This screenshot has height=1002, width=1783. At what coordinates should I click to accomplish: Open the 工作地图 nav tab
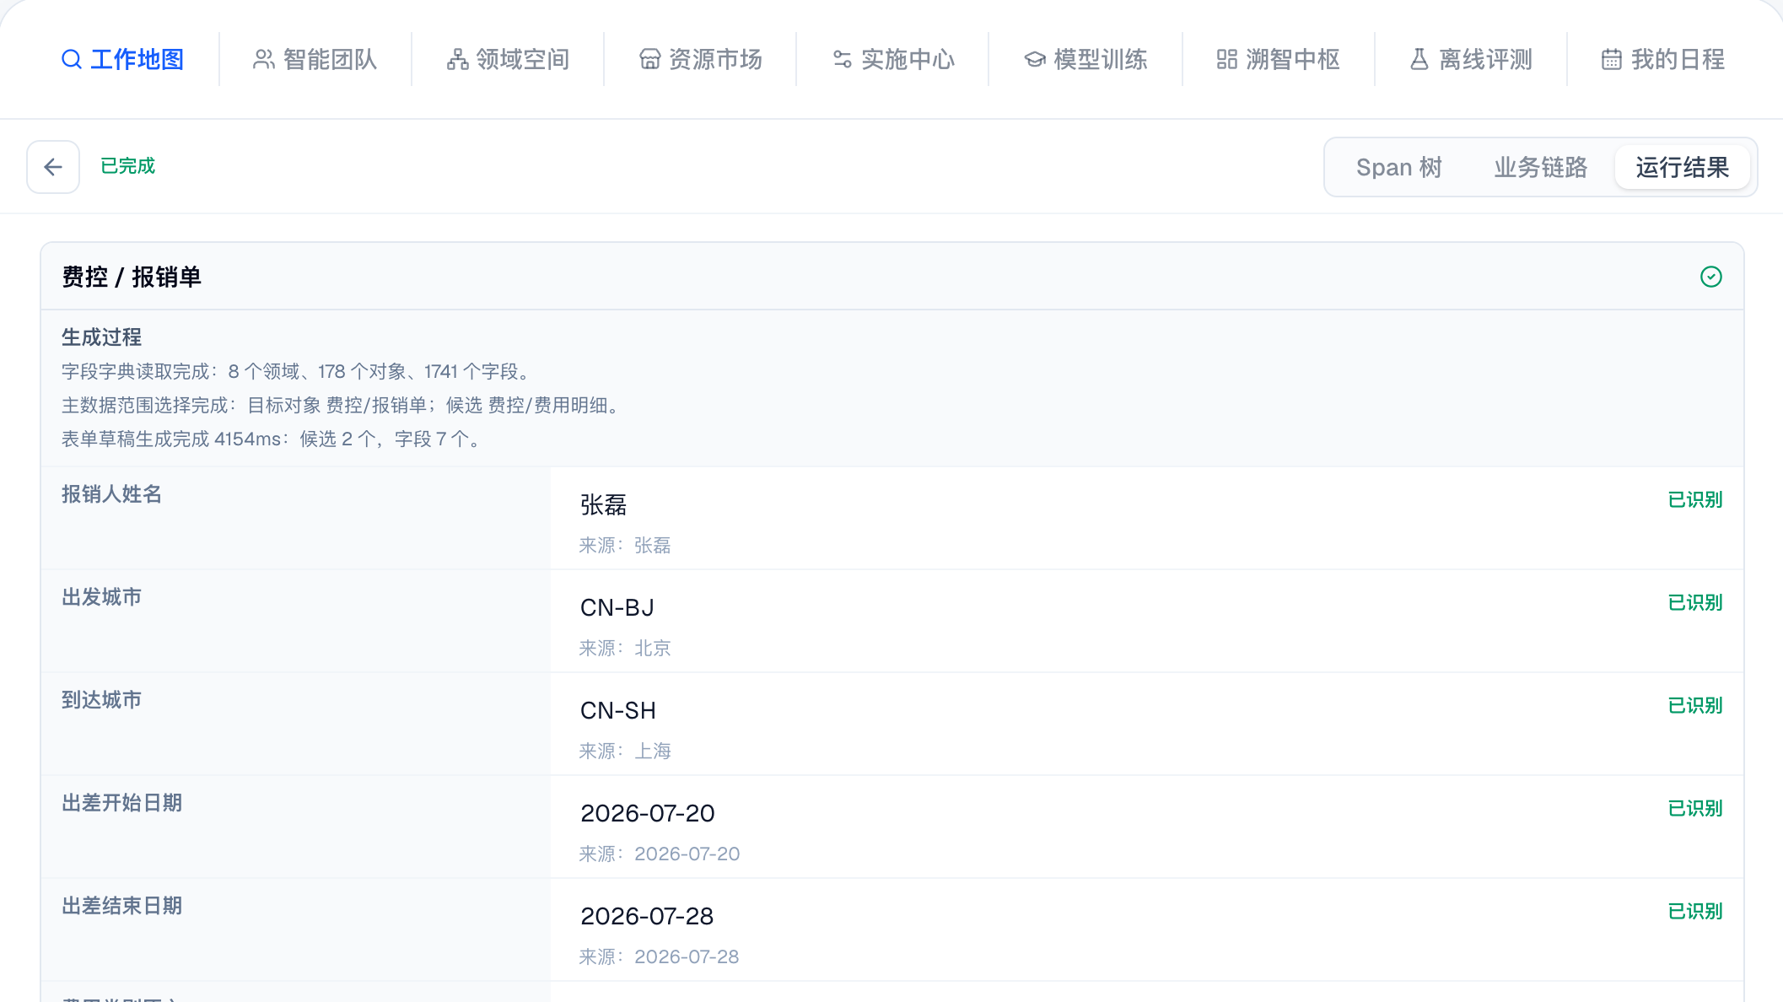pos(123,59)
